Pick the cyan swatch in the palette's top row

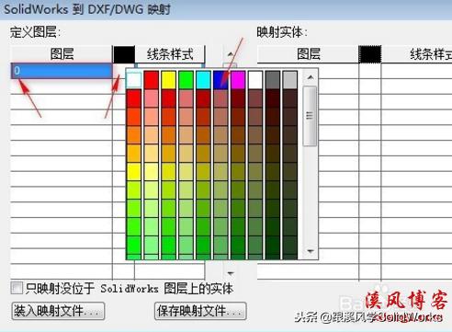203,80
